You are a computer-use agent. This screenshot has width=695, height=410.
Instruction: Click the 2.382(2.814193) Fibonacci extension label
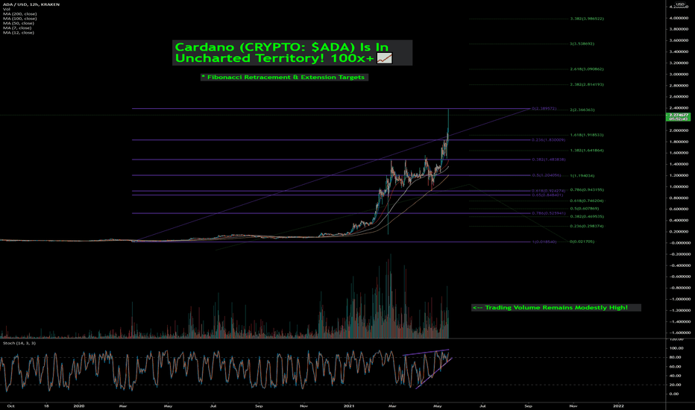(587, 84)
